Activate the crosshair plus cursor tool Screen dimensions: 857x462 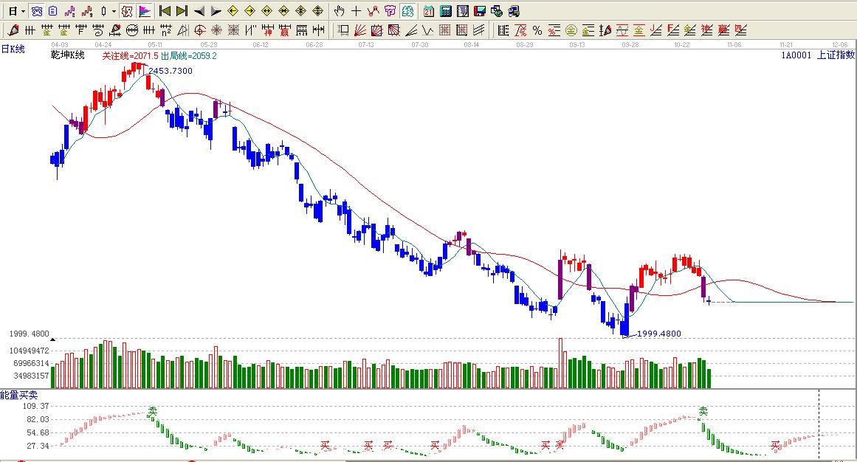(356, 11)
